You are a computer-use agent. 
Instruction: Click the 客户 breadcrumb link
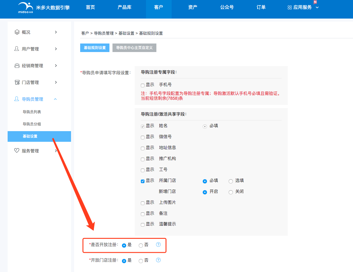click(x=85, y=33)
